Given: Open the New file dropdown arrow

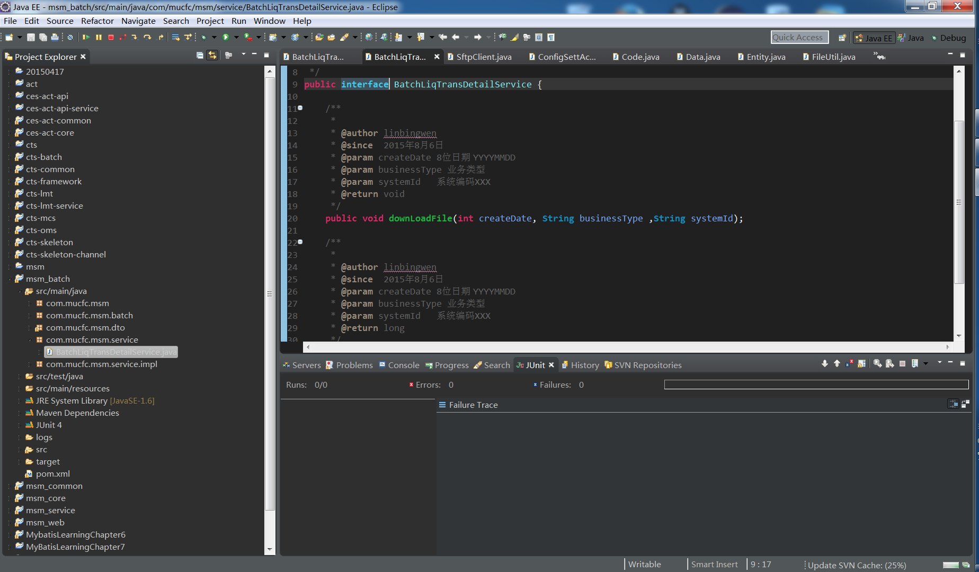Looking at the screenshot, I should pos(20,38).
